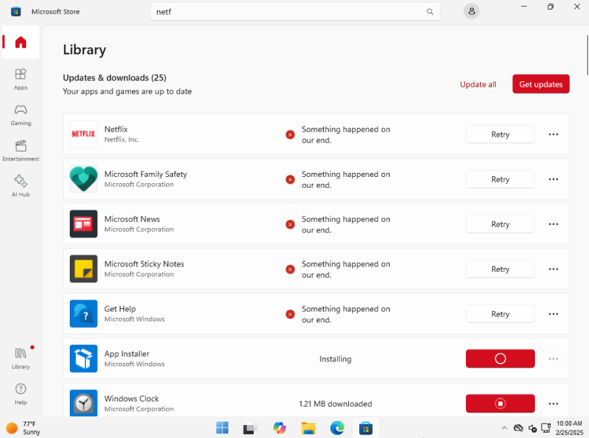
Task: Open more options for App Installer
Action: (553, 359)
